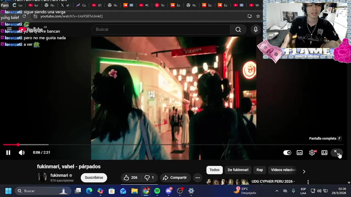This screenshot has width=351, height=197.
Task: Open Google Chrome taskbar icon
Action: tap(146, 191)
